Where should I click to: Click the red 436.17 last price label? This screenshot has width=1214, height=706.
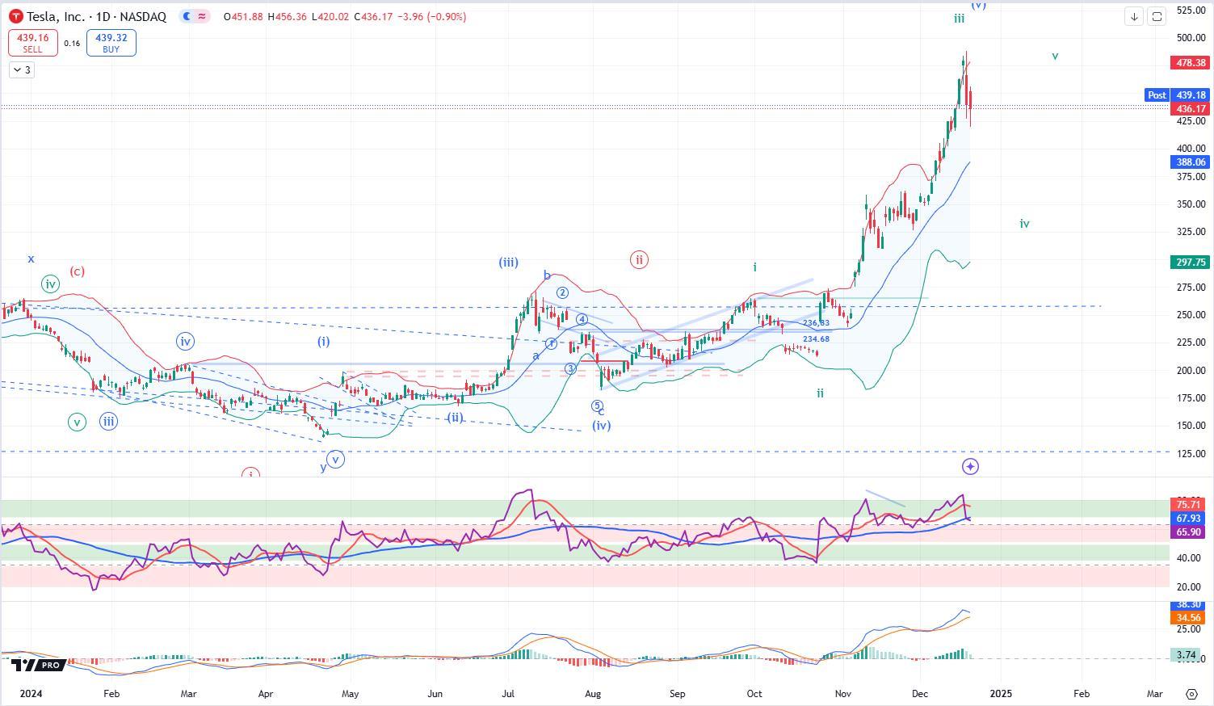[x=1190, y=108]
